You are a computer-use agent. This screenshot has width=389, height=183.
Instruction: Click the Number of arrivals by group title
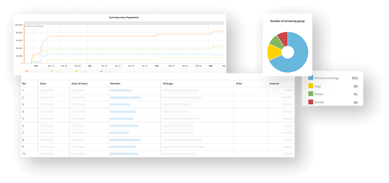pyautogui.click(x=287, y=21)
